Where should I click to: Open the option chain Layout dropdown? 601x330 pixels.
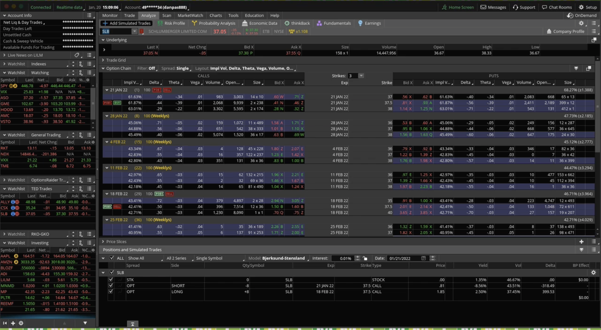click(x=246, y=68)
